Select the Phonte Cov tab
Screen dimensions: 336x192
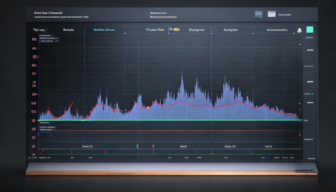click(x=155, y=30)
